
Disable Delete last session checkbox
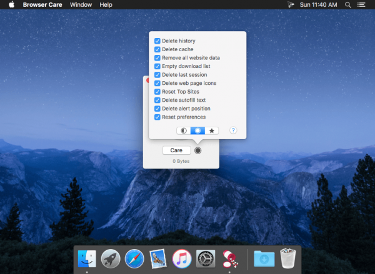point(157,75)
